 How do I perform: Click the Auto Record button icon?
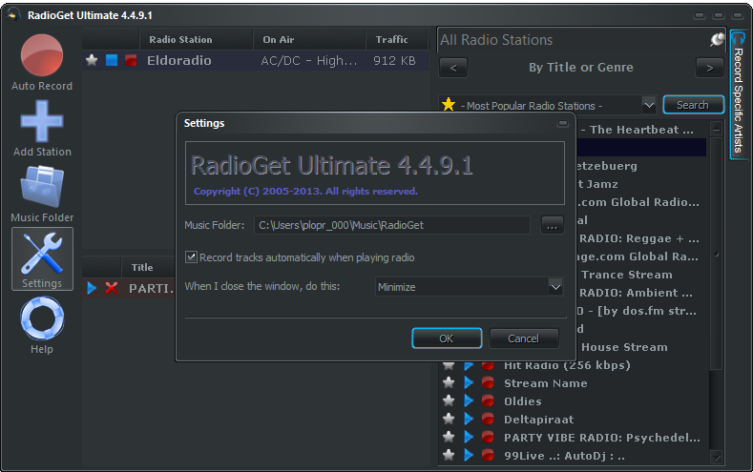pos(41,55)
